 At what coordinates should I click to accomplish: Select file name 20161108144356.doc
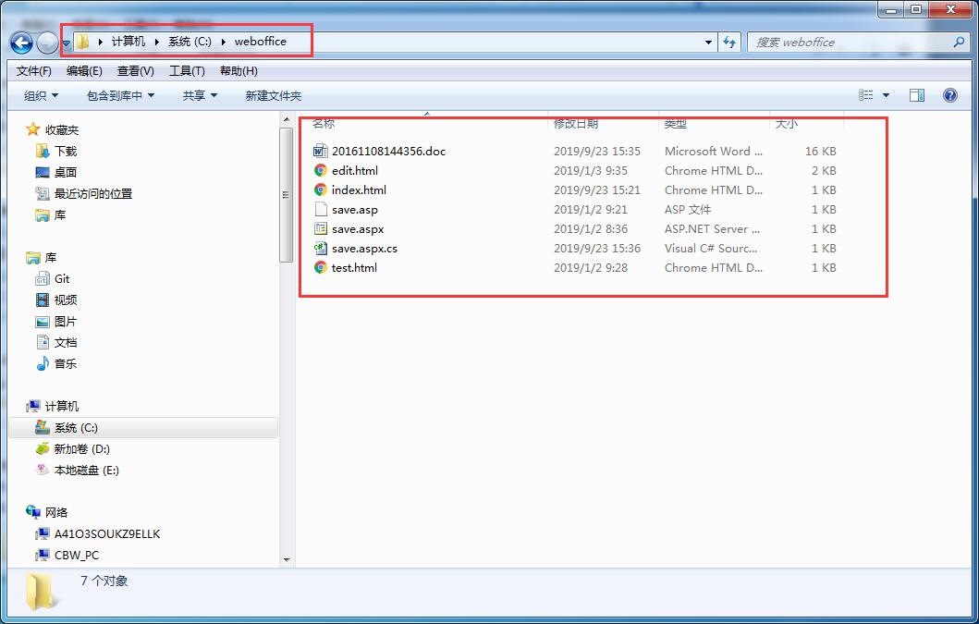click(388, 152)
